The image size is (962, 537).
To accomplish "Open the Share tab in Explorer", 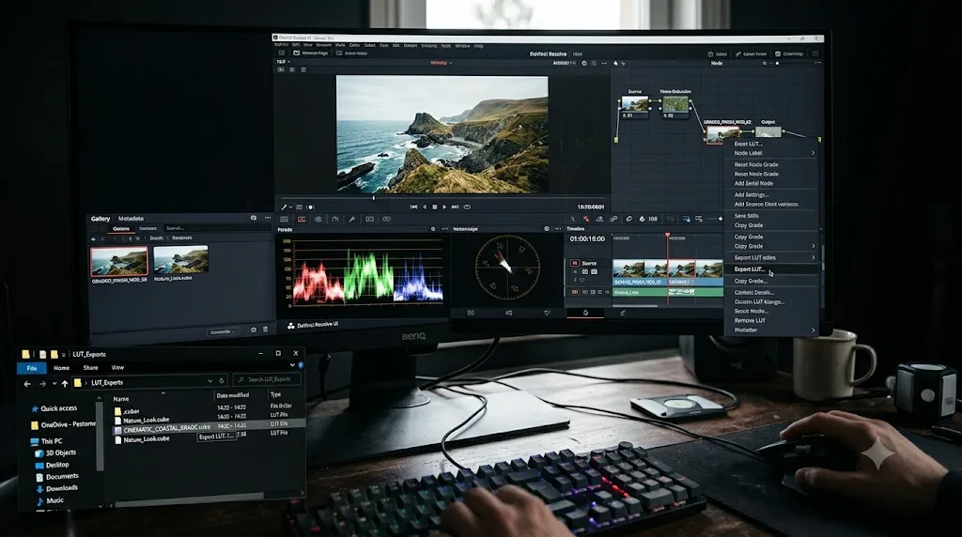I will point(91,368).
